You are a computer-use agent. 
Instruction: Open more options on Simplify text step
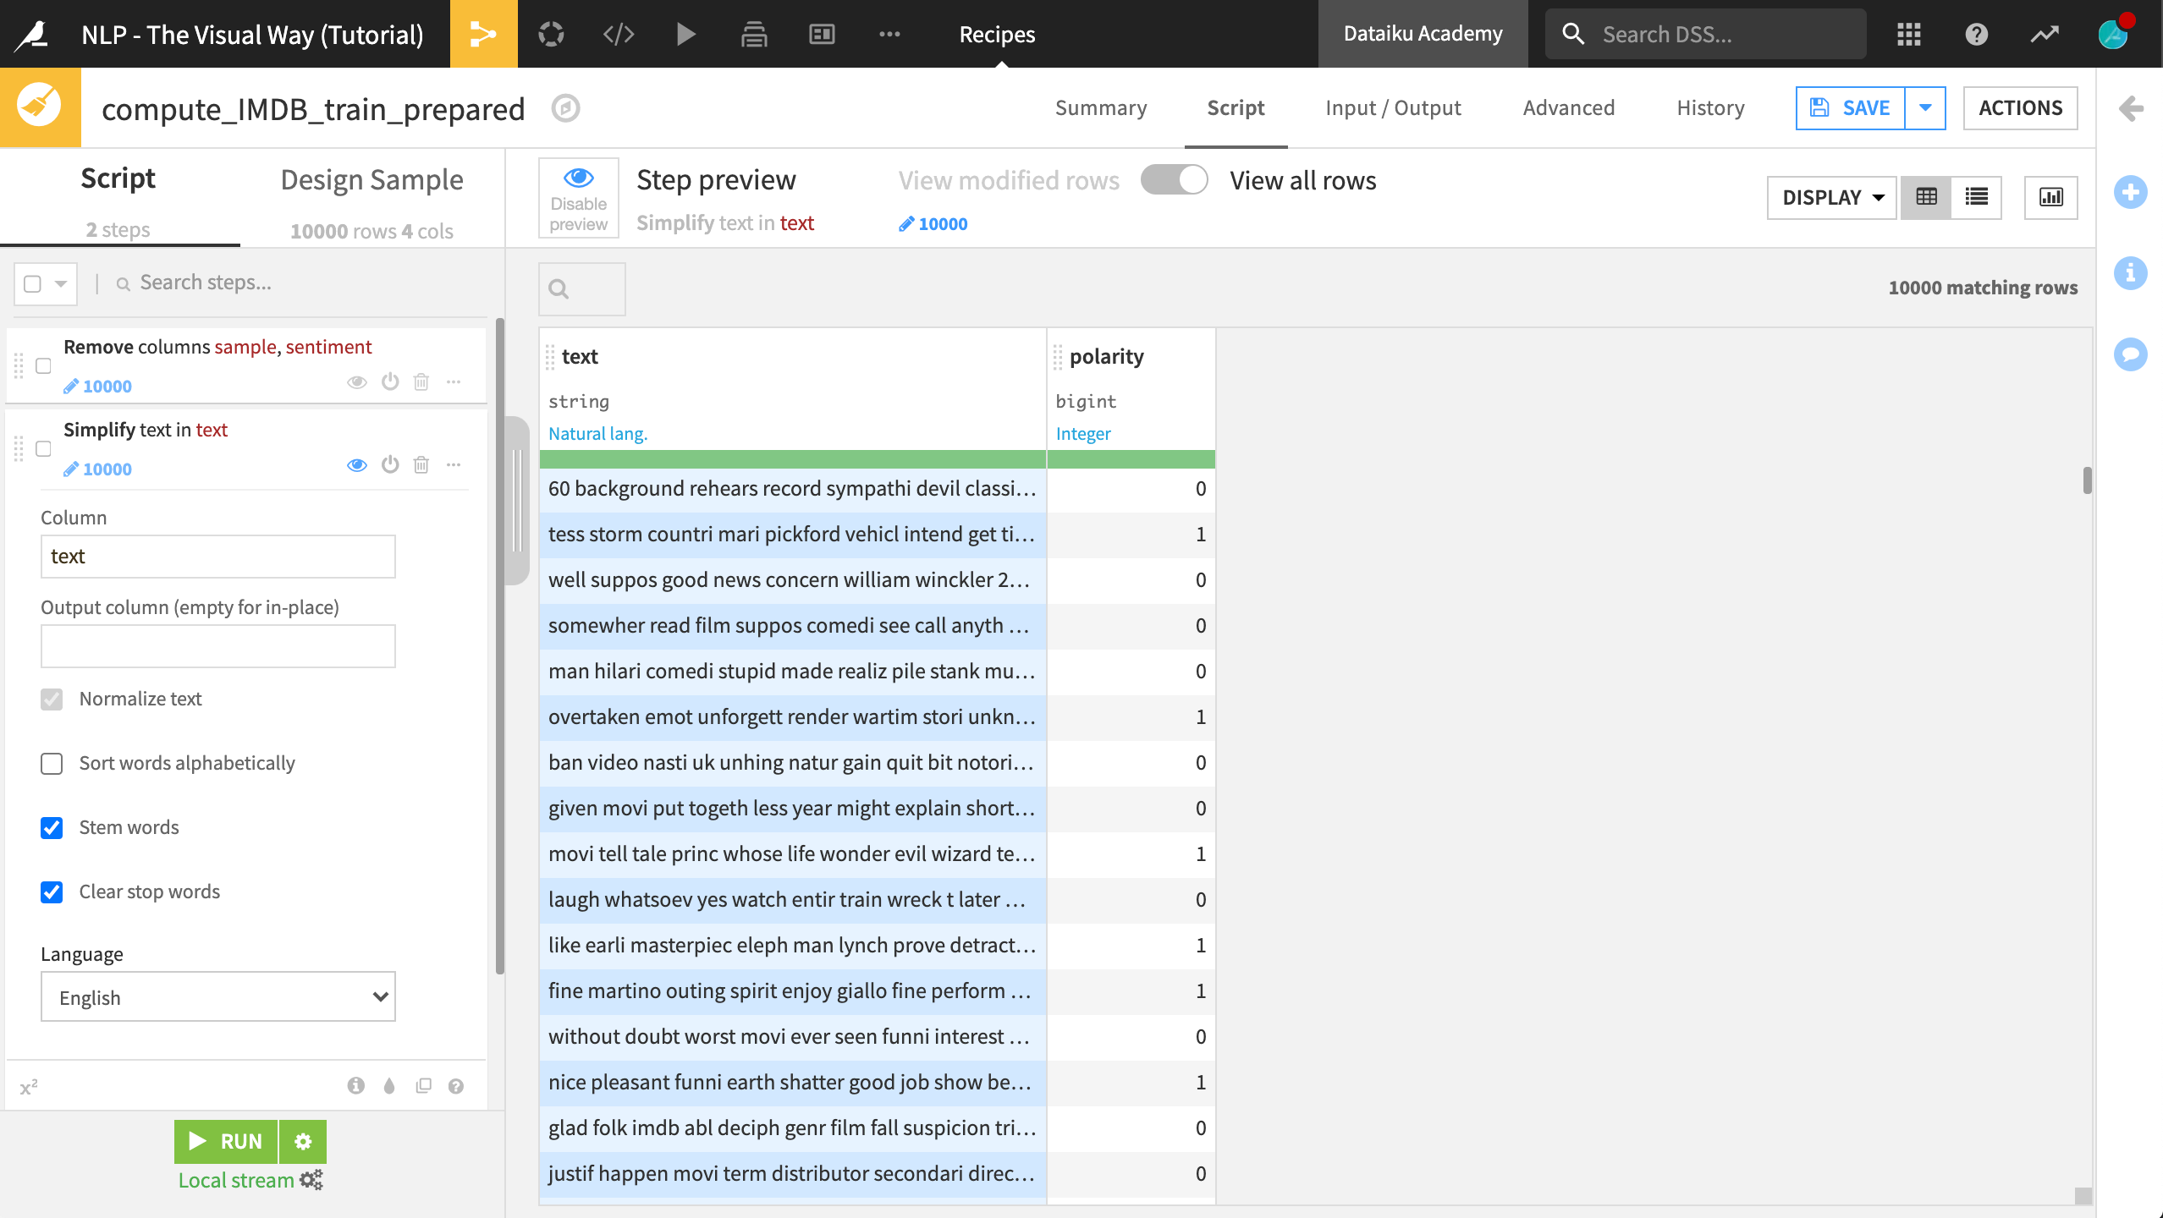click(x=454, y=464)
